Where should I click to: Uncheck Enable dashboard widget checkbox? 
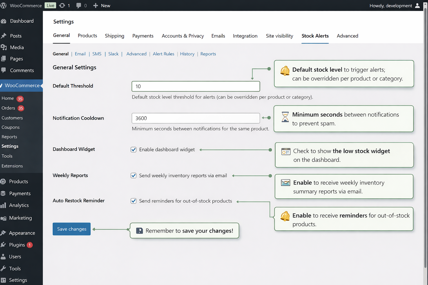pyautogui.click(x=134, y=150)
